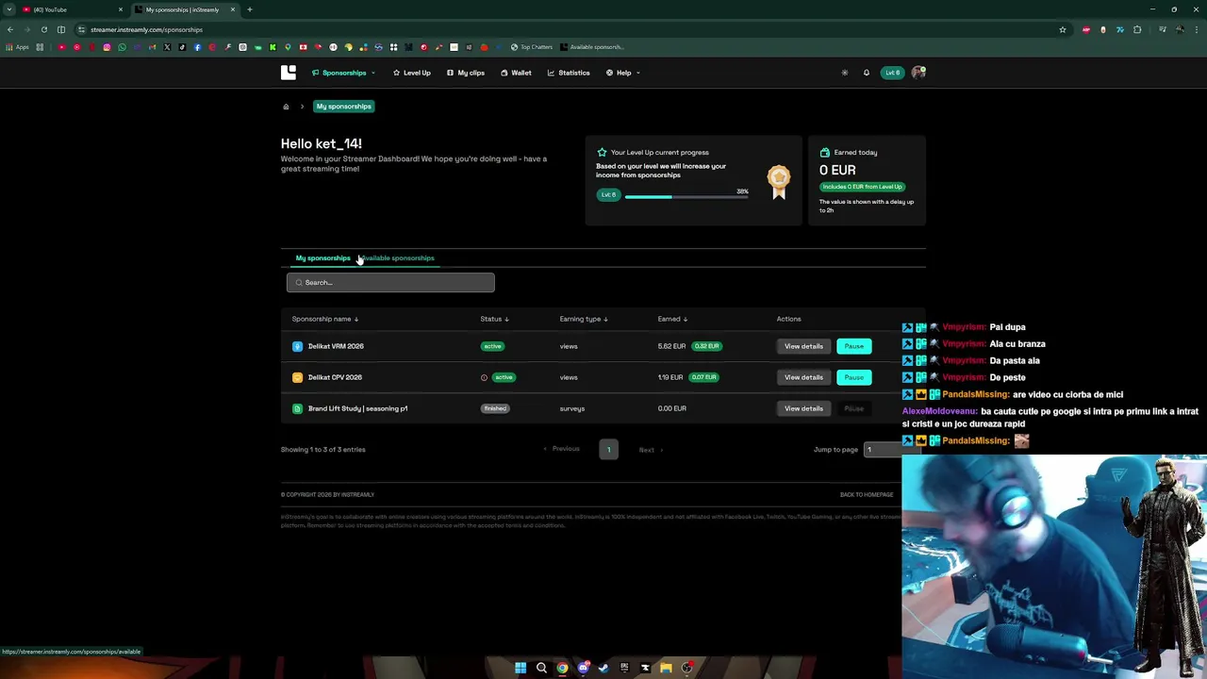The height and width of the screenshot is (679, 1207).
Task: Click the Brand Lift Study brand icon
Action: coord(297,408)
